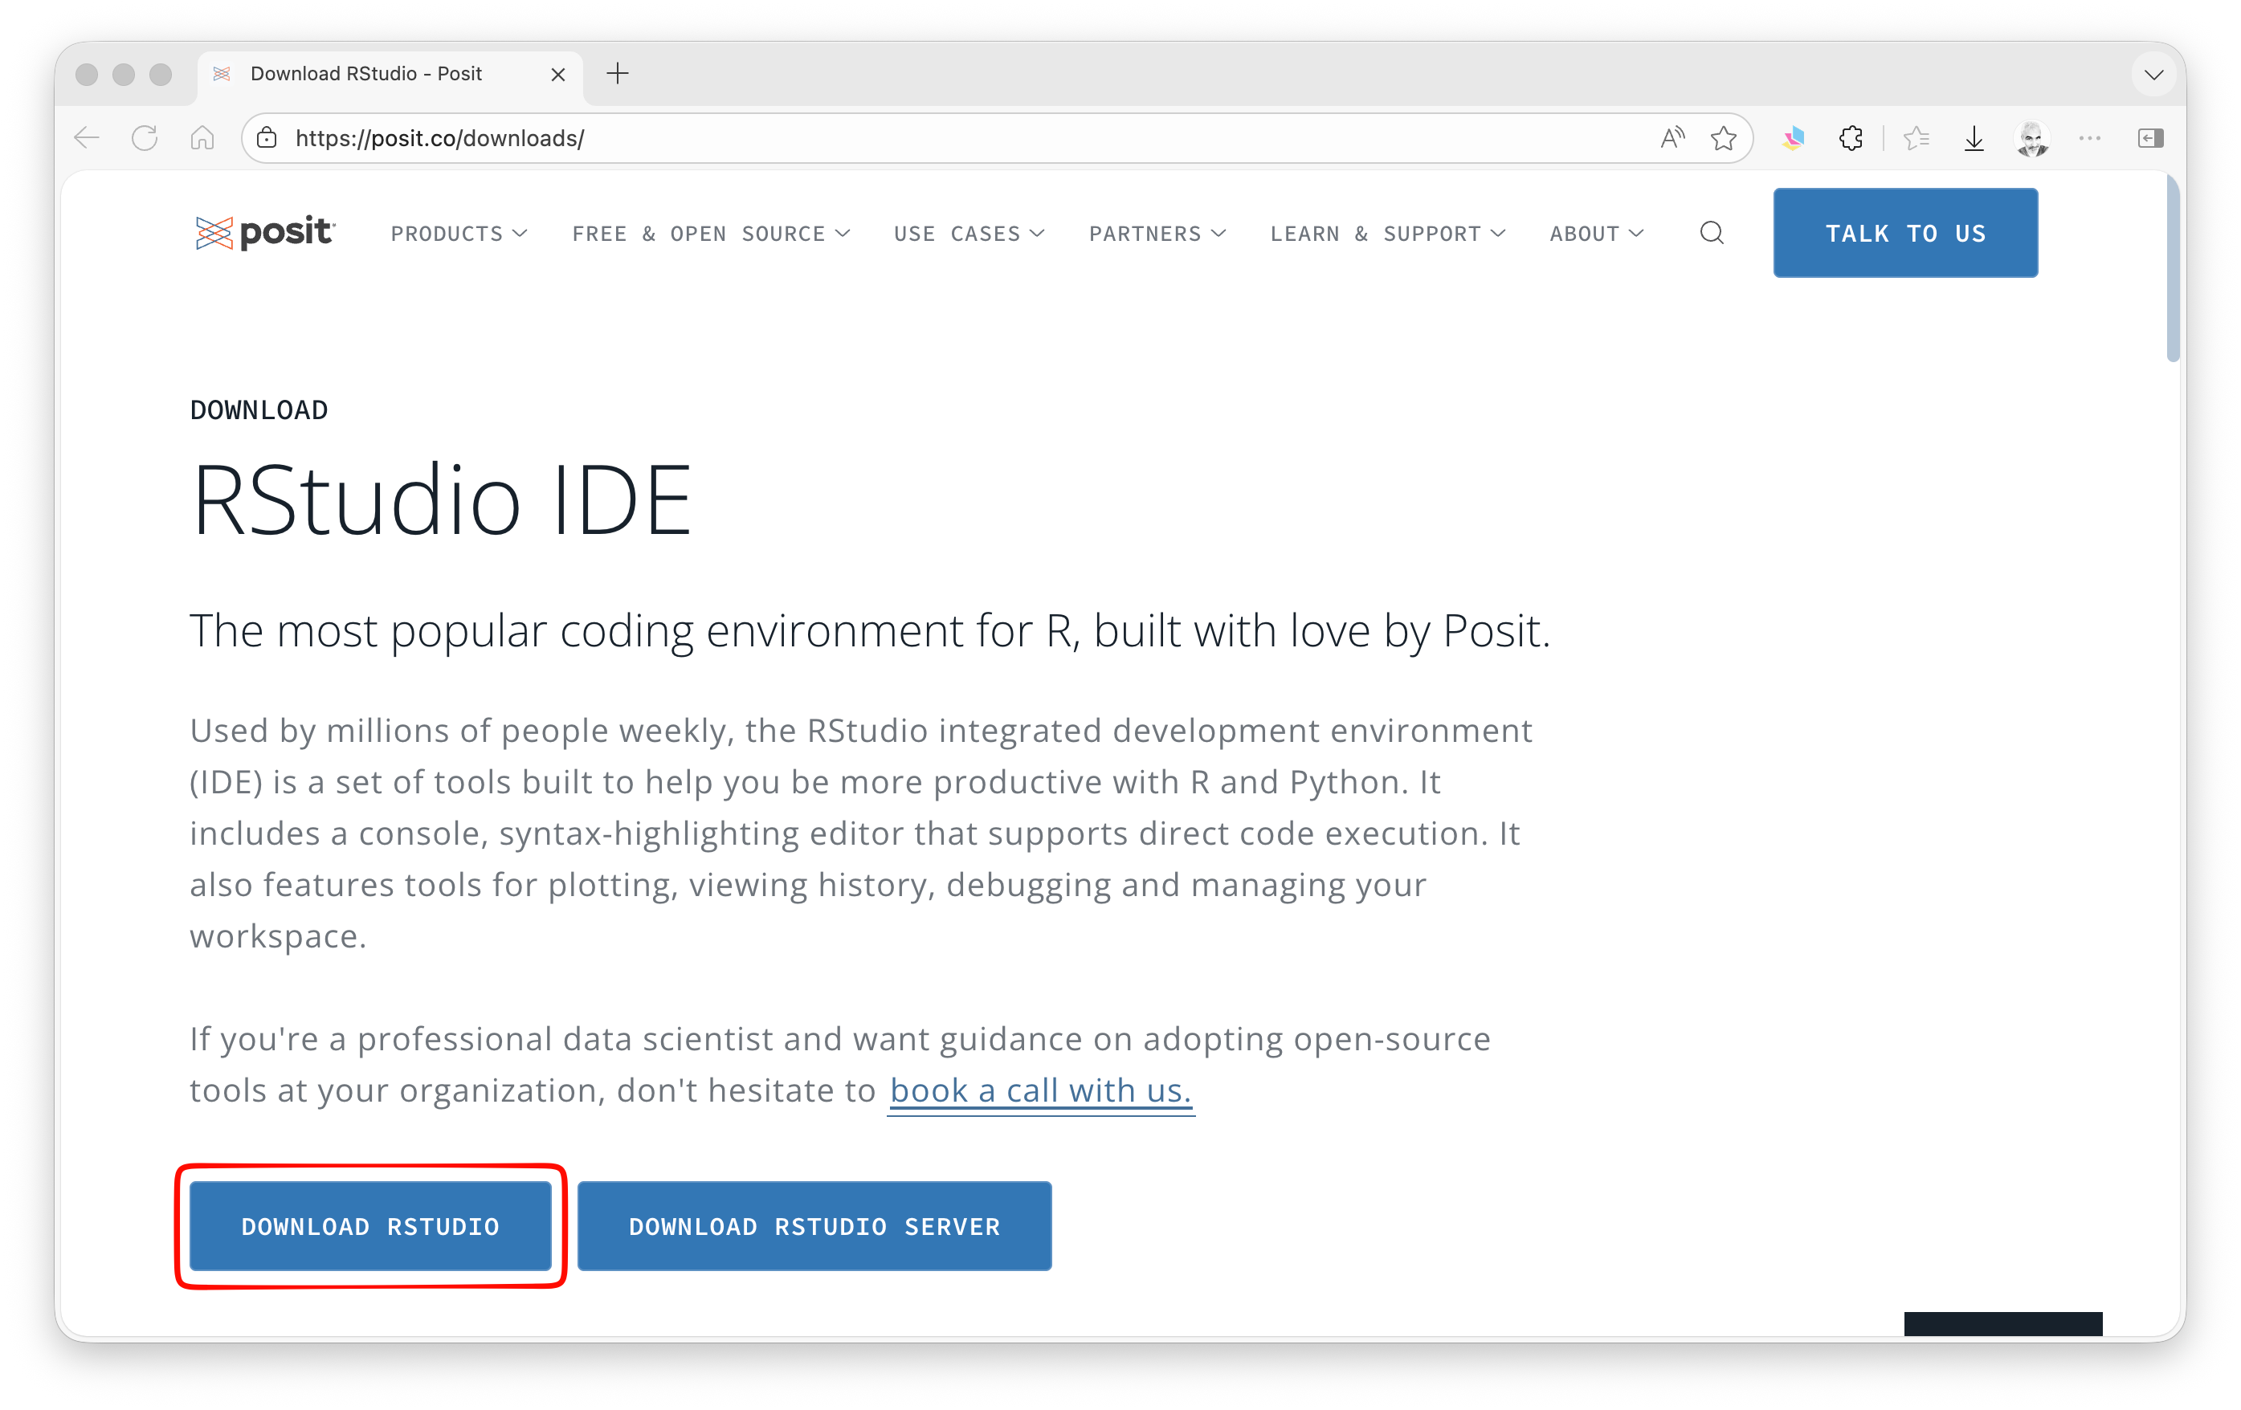Open the Use Cases menu

click(969, 234)
